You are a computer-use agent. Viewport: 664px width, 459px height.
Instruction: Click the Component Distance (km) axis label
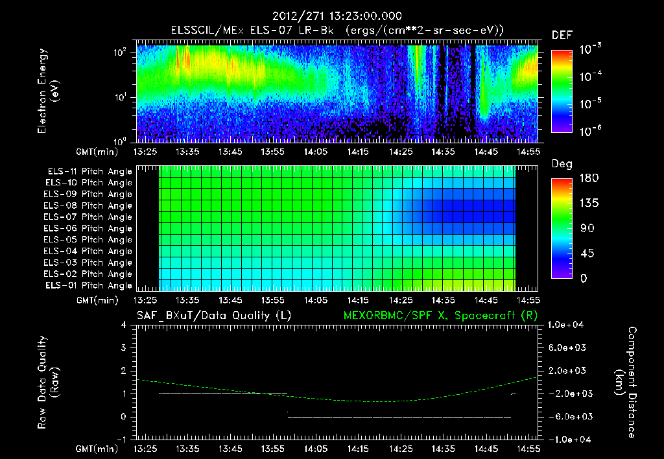pyautogui.click(x=626, y=382)
